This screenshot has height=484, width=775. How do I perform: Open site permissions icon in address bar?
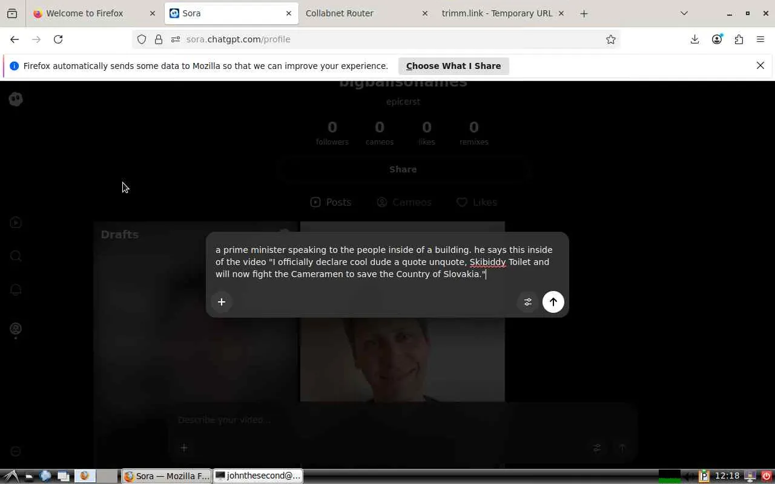pyautogui.click(x=176, y=39)
